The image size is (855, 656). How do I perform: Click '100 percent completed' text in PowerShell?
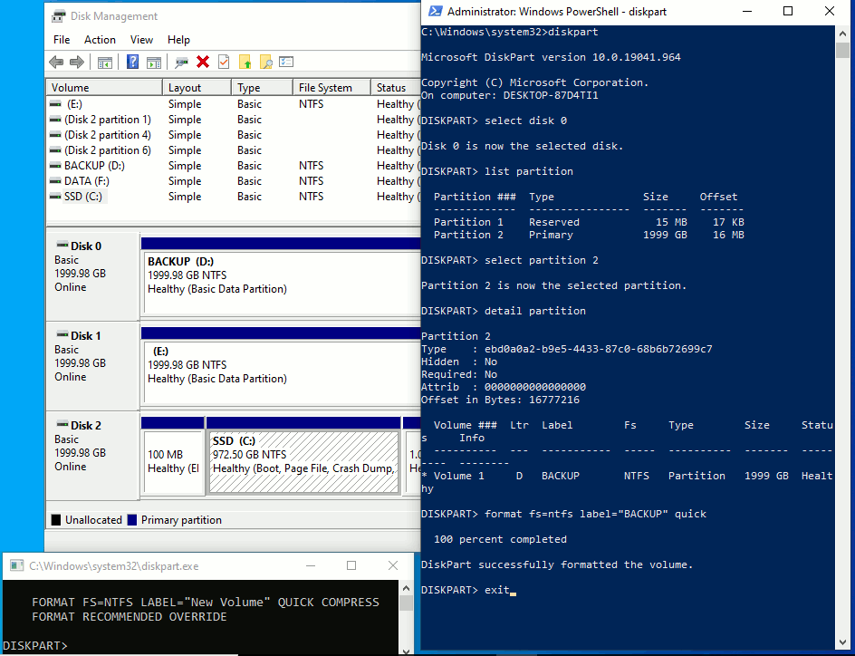tap(500, 539)
